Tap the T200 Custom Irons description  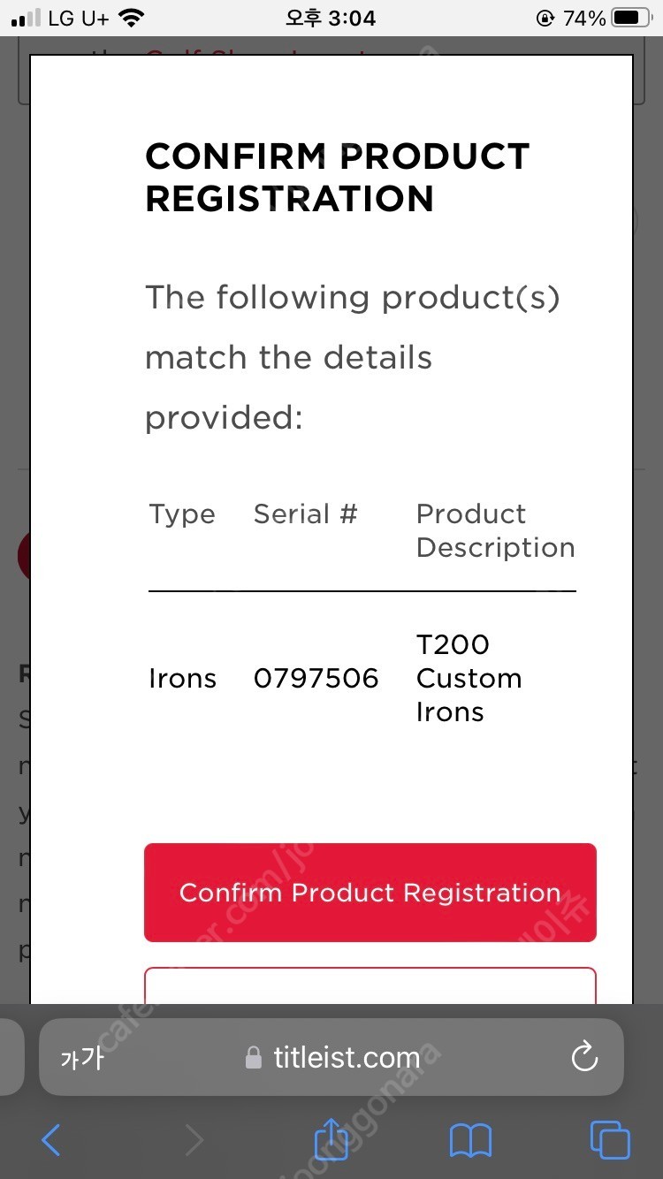tap(469, 678)
